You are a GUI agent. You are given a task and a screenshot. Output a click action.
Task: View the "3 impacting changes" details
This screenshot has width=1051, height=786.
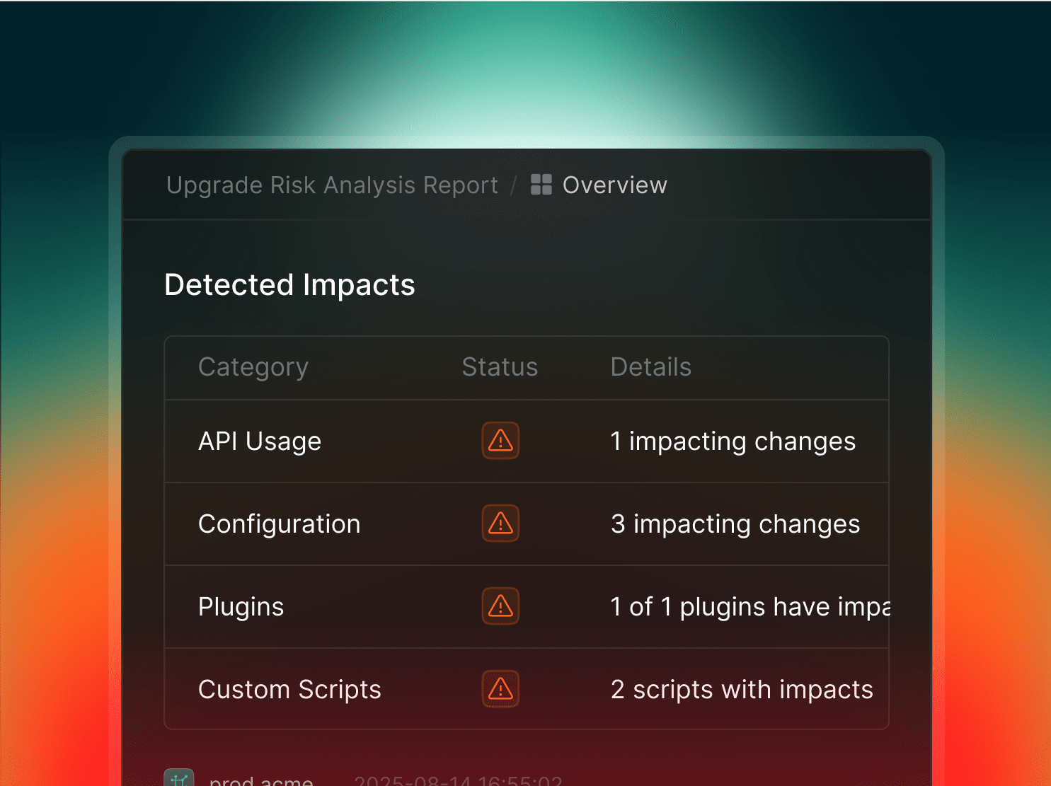click(735, 524)
